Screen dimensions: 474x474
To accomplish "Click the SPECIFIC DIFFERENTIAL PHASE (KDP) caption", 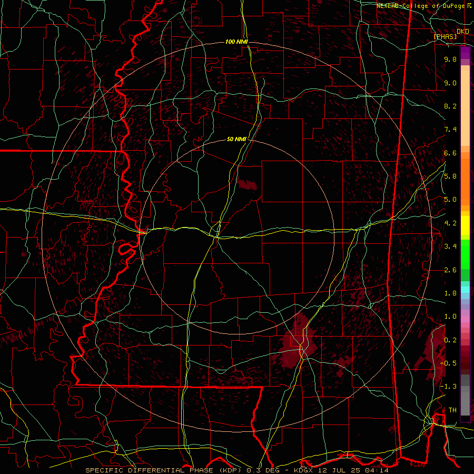I will (164, 470).
